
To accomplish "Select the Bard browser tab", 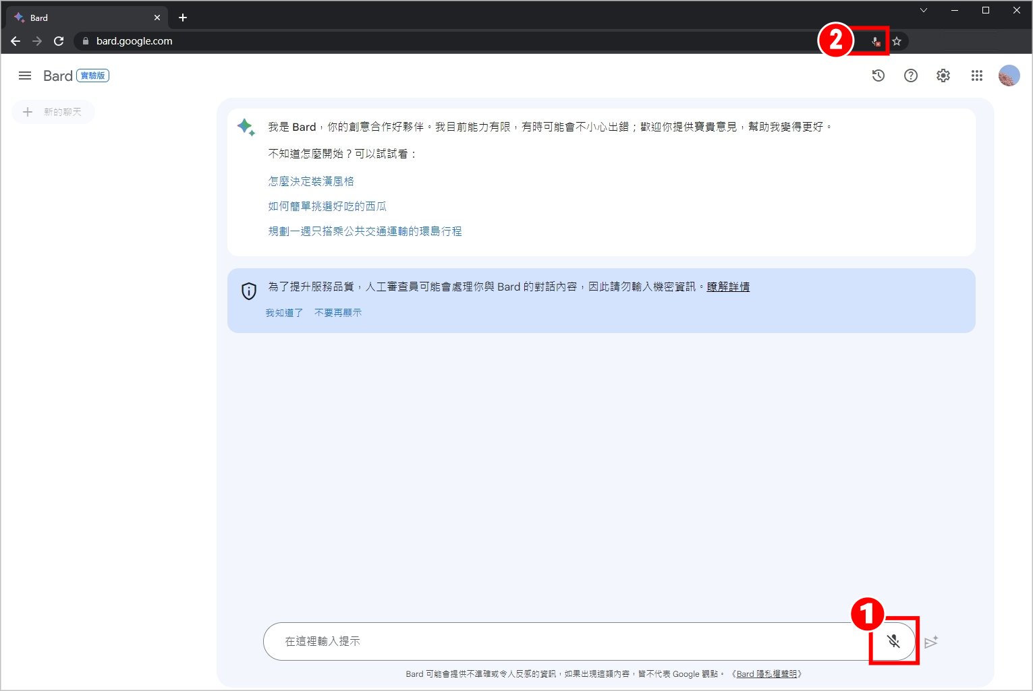I will (x=88, y=18).
